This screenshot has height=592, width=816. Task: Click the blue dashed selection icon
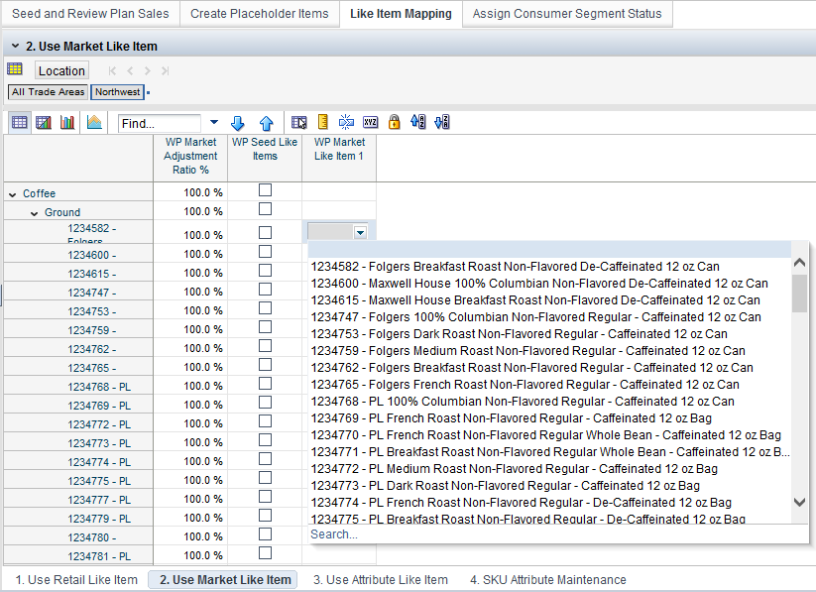[346, 122]
